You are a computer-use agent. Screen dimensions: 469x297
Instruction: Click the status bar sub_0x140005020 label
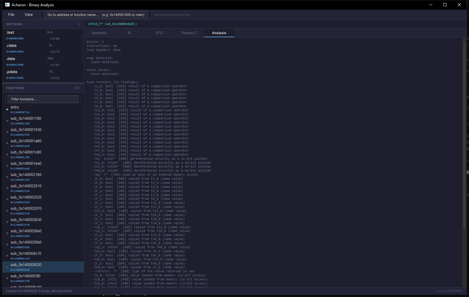[x=450, y=291]
